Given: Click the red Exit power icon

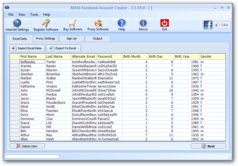Looking at the screenshot, I should [165, 23].
